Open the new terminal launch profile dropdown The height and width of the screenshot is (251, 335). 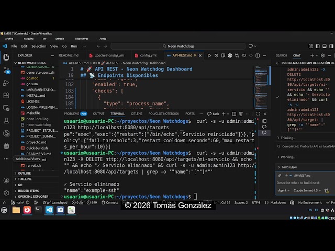(x=228, y=114)
